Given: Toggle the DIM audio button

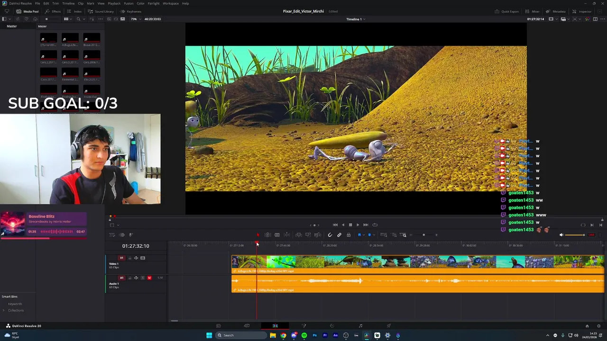Looking at the screenshot, I should (591, 235).
